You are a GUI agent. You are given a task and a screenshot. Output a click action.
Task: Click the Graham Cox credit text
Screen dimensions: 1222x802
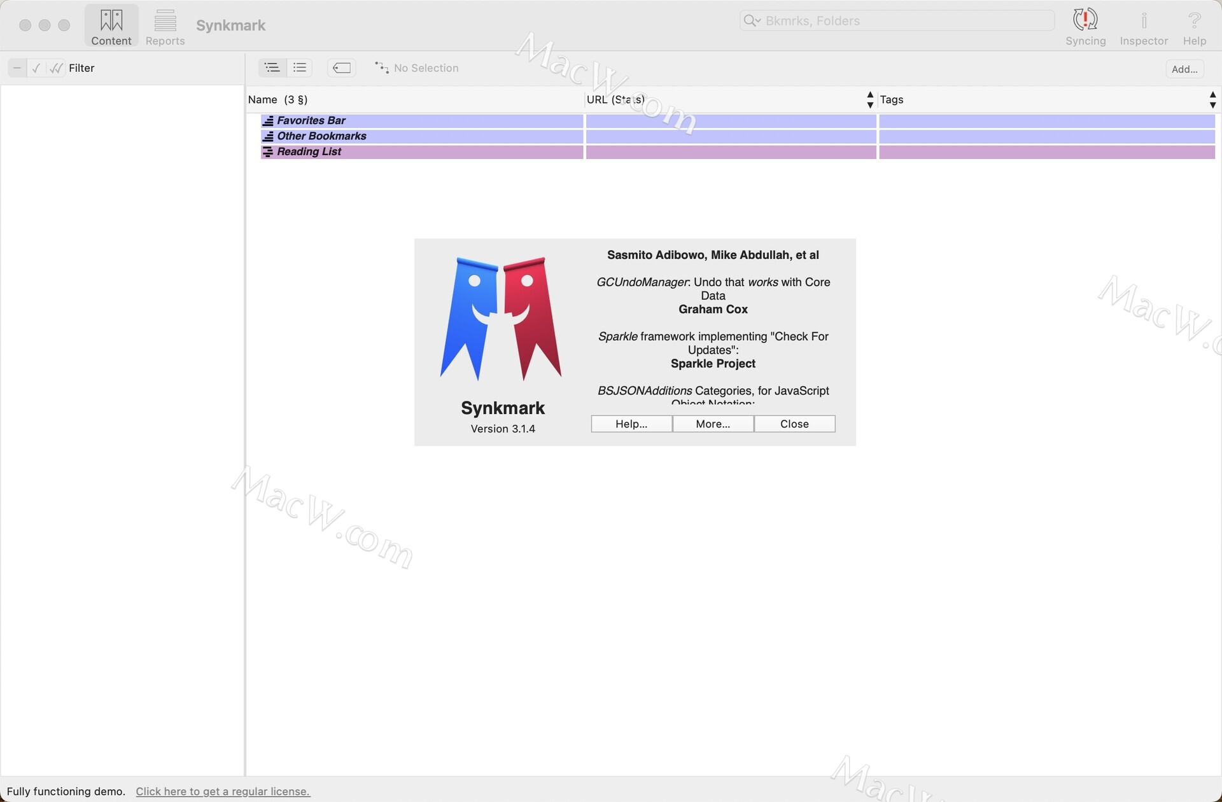[713, 309]
